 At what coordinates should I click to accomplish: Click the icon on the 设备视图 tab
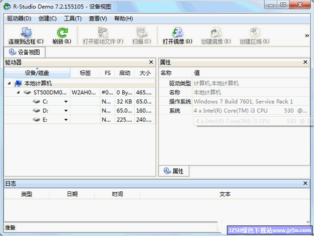pyautogui.click(x=12, y=52)
